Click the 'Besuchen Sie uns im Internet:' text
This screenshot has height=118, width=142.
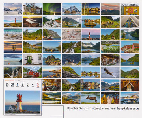pyautogui.click(x=84, y=108)
